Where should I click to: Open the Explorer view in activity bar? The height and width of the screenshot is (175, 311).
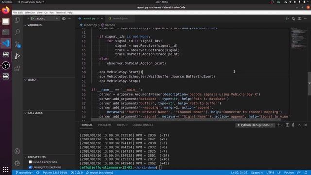click(17, 20)
